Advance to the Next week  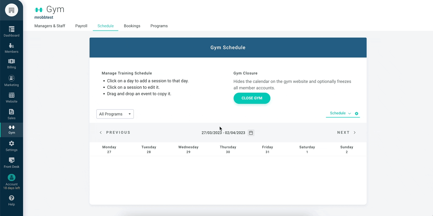(346, 133)
